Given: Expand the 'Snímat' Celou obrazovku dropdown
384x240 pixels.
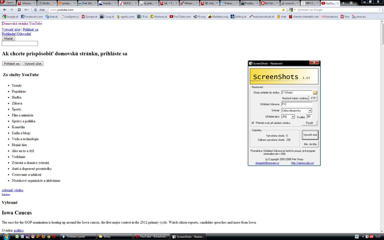Looking at the screenshot, I should point(310,111).
